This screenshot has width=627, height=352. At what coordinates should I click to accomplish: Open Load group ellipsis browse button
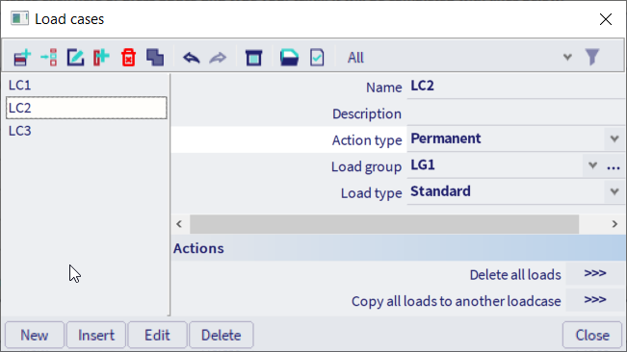[614, 166]
